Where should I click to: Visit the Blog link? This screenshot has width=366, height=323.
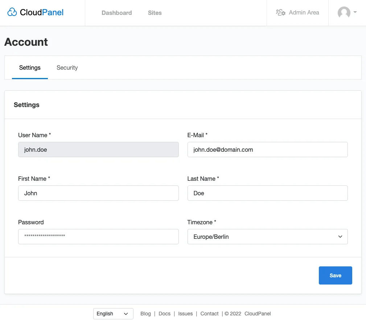pyautogui.click(x=145, y=314)
